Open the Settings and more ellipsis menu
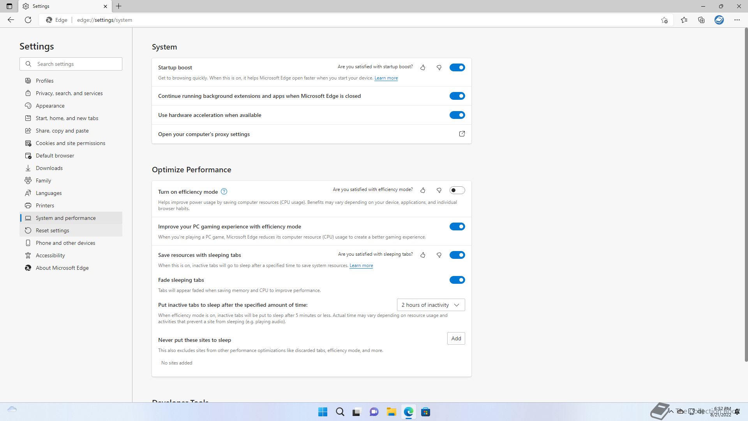The height and width of the screenshot is (421, 748). pyautogui.click(x=737, y=20)
